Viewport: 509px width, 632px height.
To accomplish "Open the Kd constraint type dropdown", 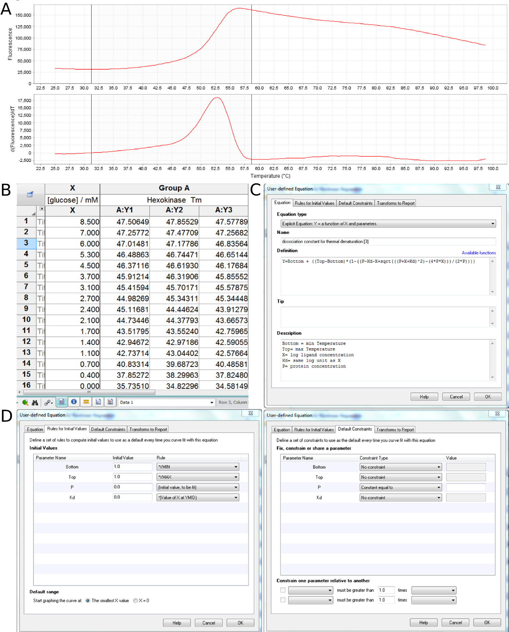I will 401,498.
